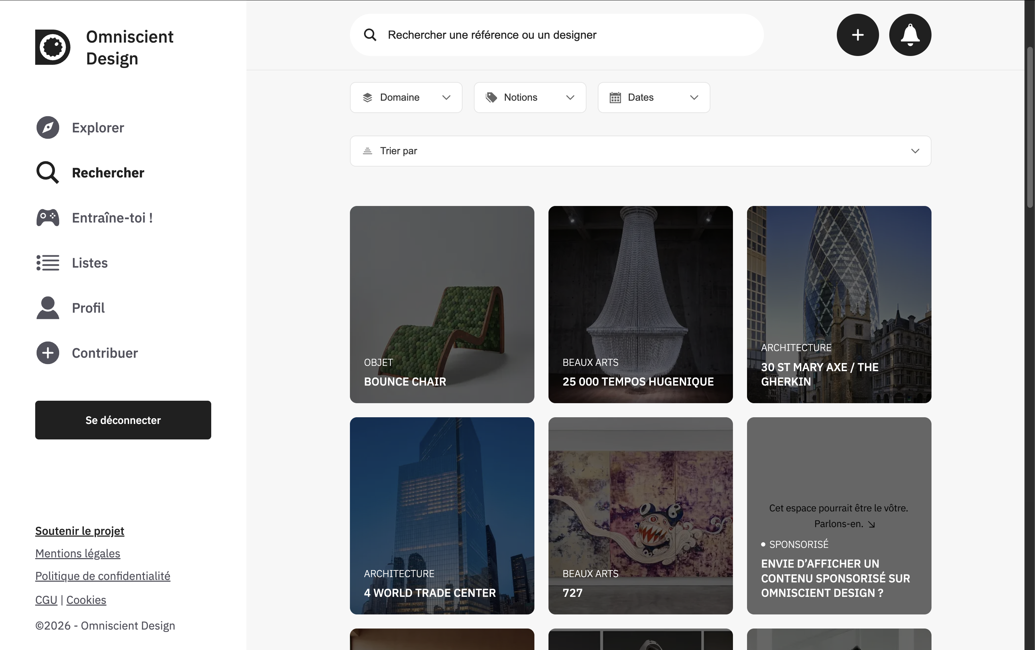Click the arrow icon after Parlons-en

[x=871, y=524]
